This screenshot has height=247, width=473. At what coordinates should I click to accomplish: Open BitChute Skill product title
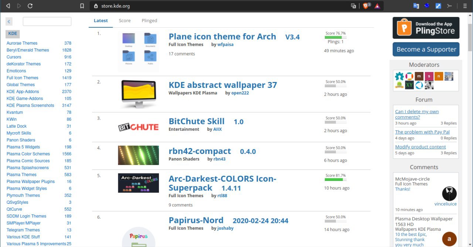(x=197, y=121)
